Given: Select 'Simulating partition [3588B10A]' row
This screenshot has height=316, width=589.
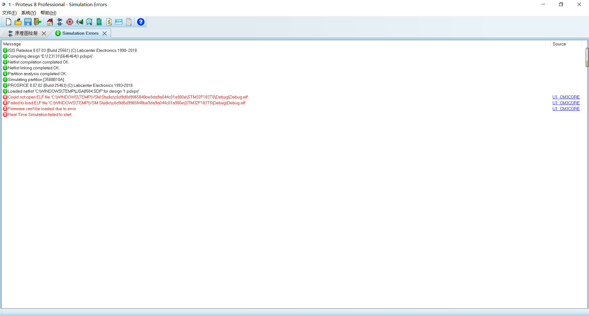Looking at the screenshot, I should tap(36, 79).
